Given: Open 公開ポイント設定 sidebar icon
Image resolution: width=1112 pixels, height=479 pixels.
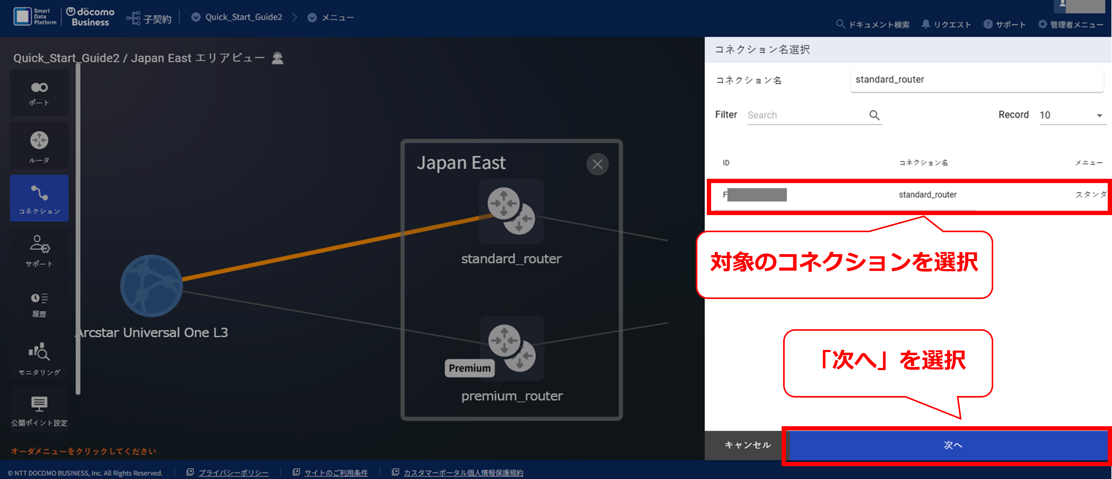Looking at the screenshot, I should pyautogui.click(x=39, y=410).
